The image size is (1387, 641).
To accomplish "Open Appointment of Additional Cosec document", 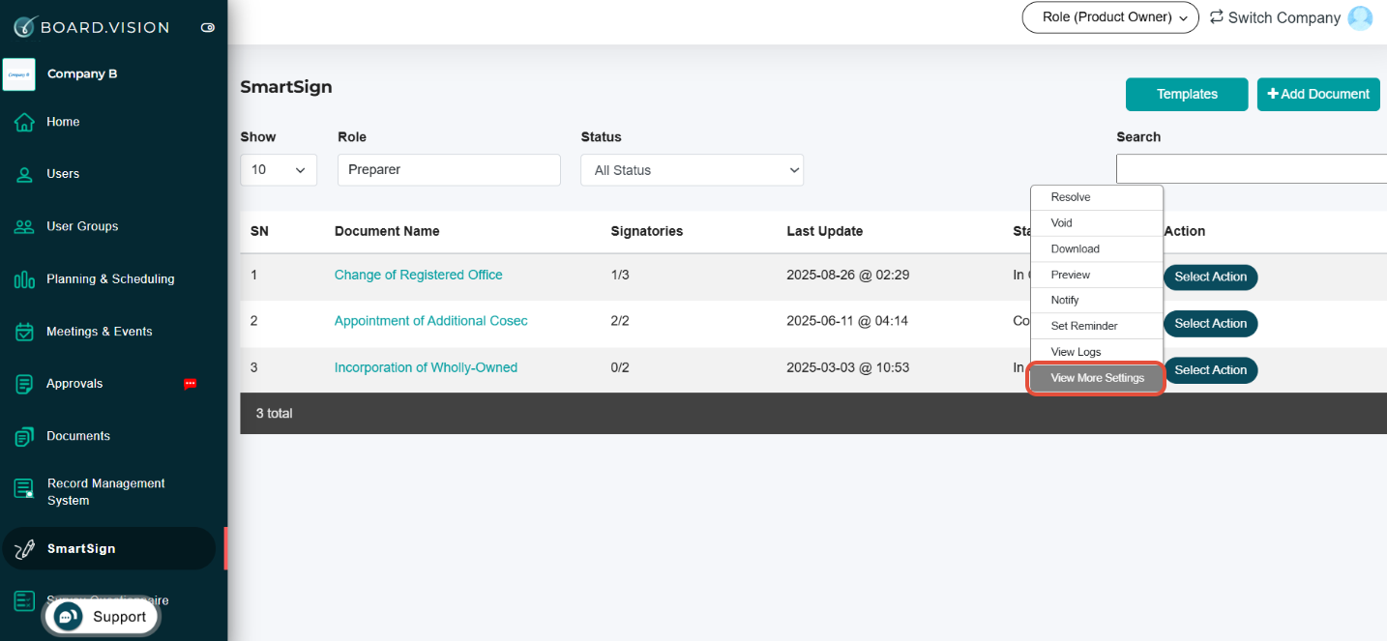I will [x=431, y=321].
